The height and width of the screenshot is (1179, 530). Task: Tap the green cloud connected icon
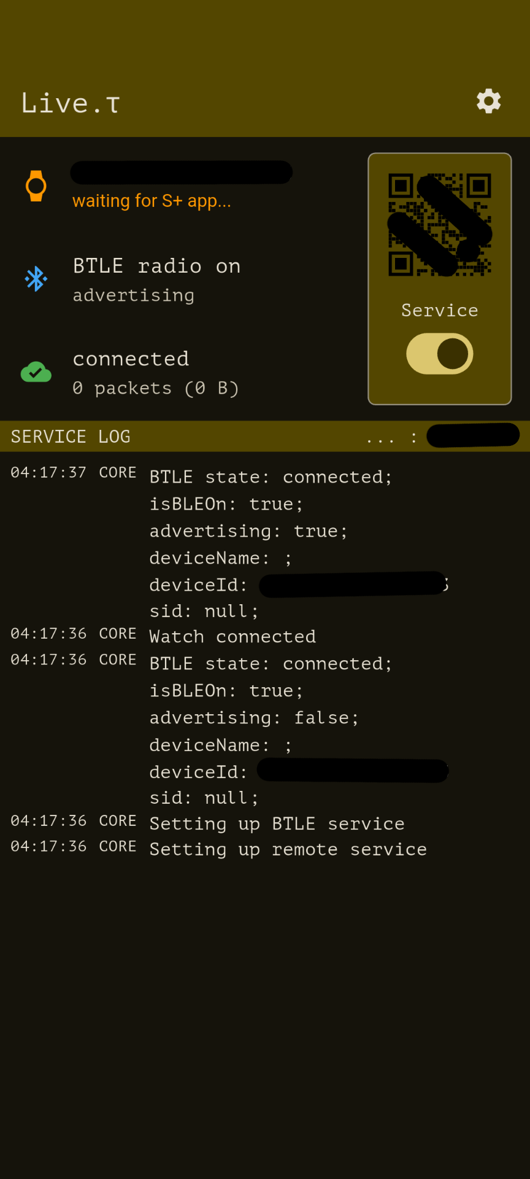coord(36,372)
